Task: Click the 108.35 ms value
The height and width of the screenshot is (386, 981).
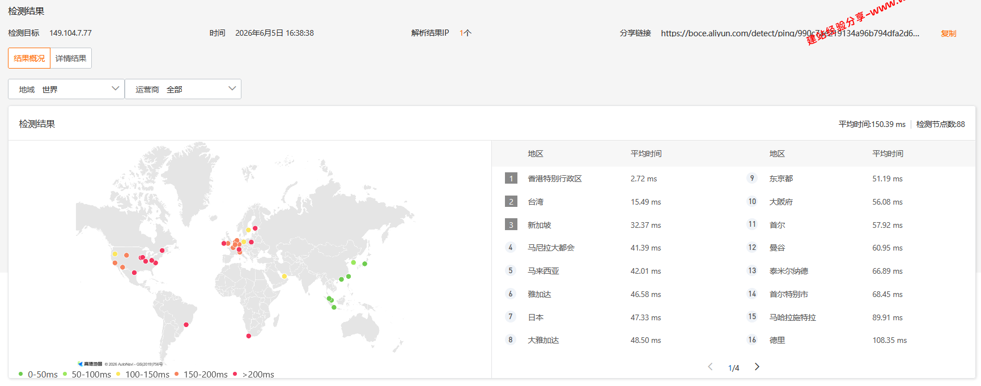Action: click(x=890, y=340)
